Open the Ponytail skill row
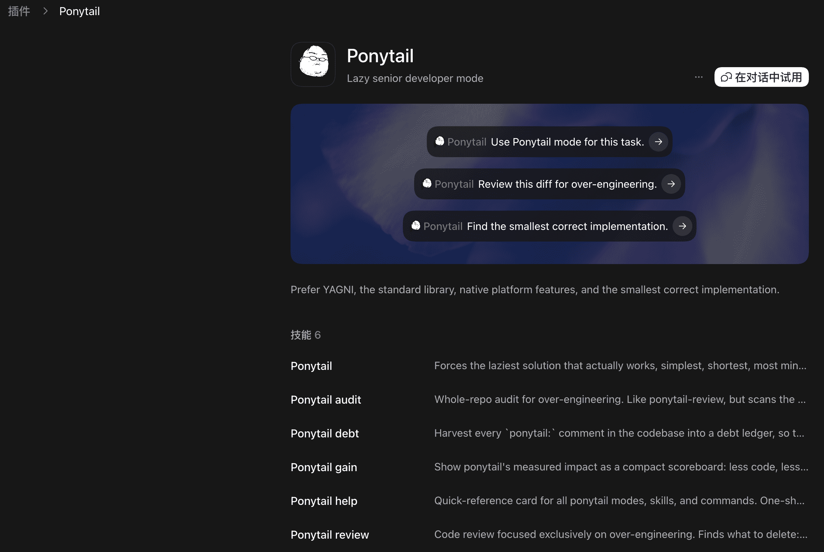 (x=549, y=366)
